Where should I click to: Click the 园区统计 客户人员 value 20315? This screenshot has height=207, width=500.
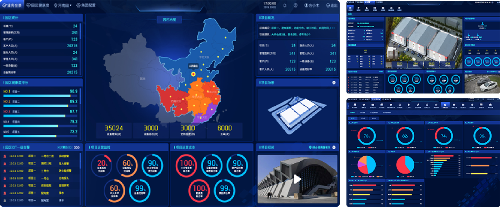[x=72, y=46]
